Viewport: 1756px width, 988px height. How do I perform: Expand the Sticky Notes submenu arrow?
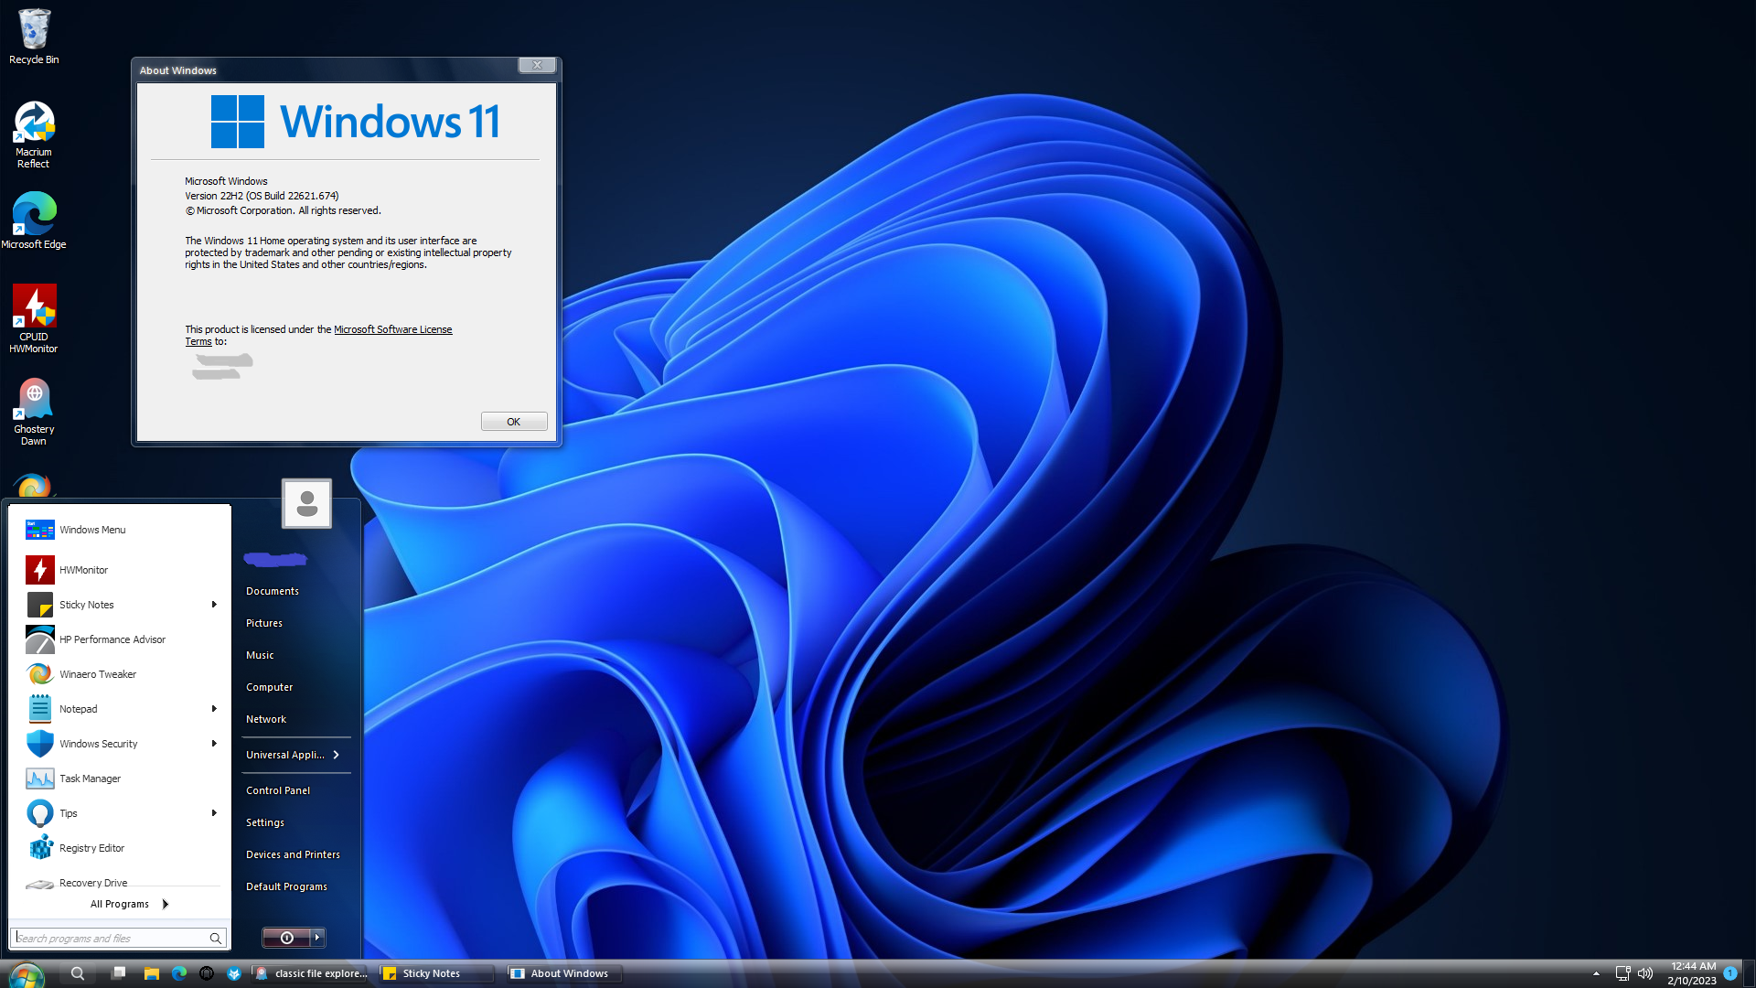pos(214,605)
